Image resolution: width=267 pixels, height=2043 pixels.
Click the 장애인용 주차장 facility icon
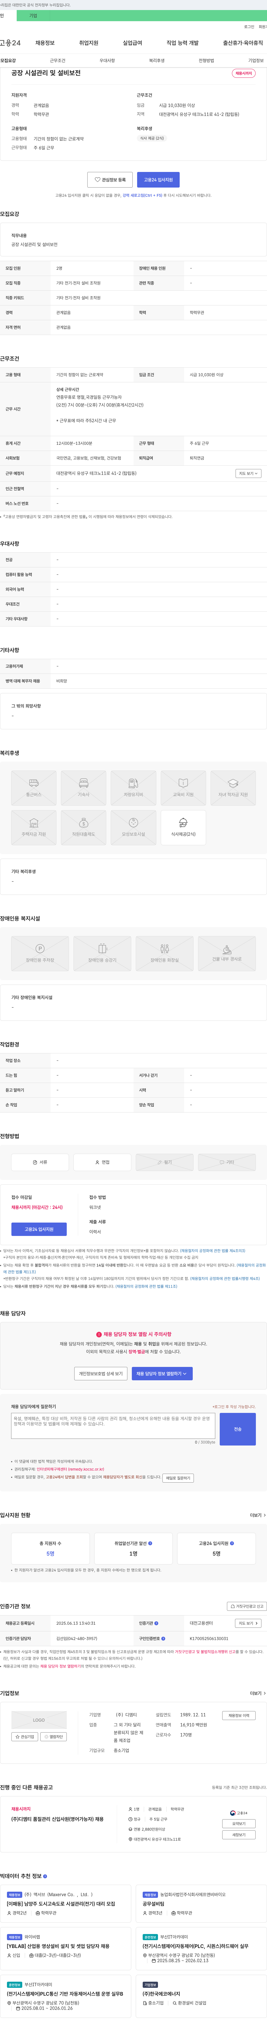(39, 953)
